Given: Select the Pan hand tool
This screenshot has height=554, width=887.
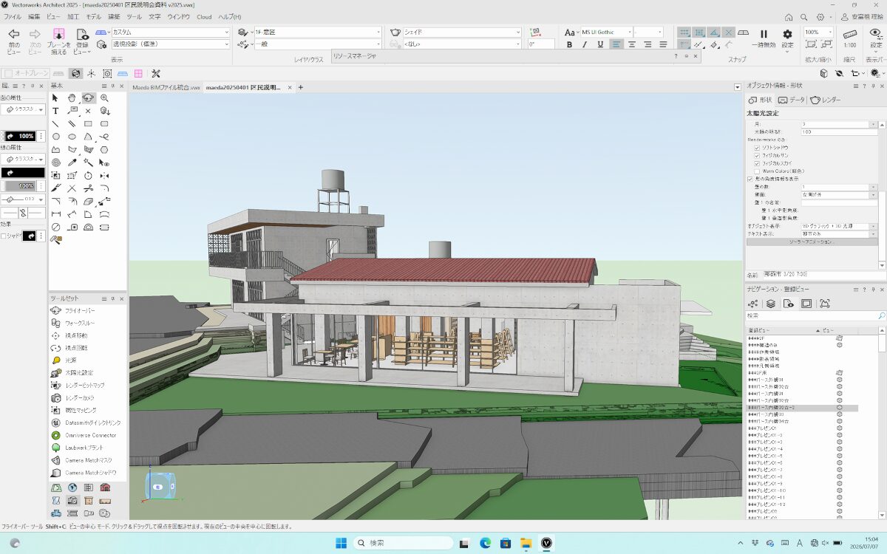Looking at the screenshot, I should 72,98.
